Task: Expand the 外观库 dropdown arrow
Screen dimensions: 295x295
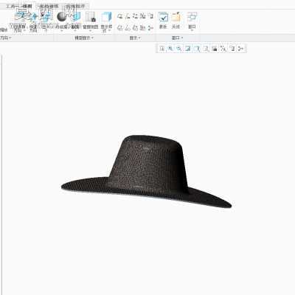Action: coord(61,31)
